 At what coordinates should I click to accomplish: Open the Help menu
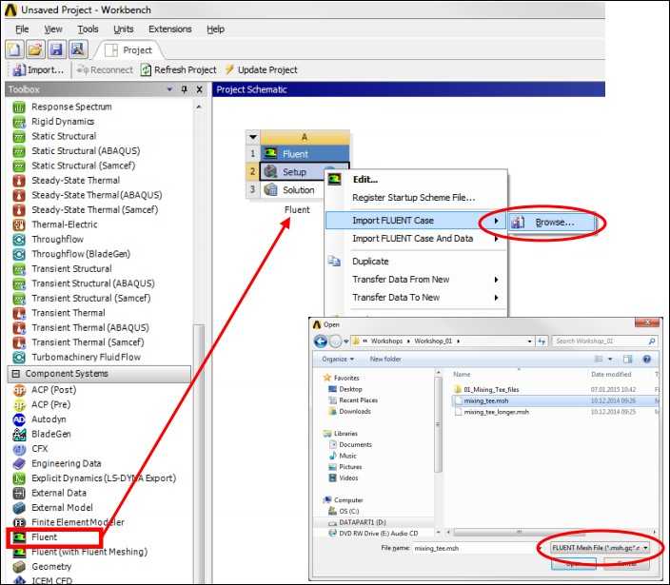(215, 29)
